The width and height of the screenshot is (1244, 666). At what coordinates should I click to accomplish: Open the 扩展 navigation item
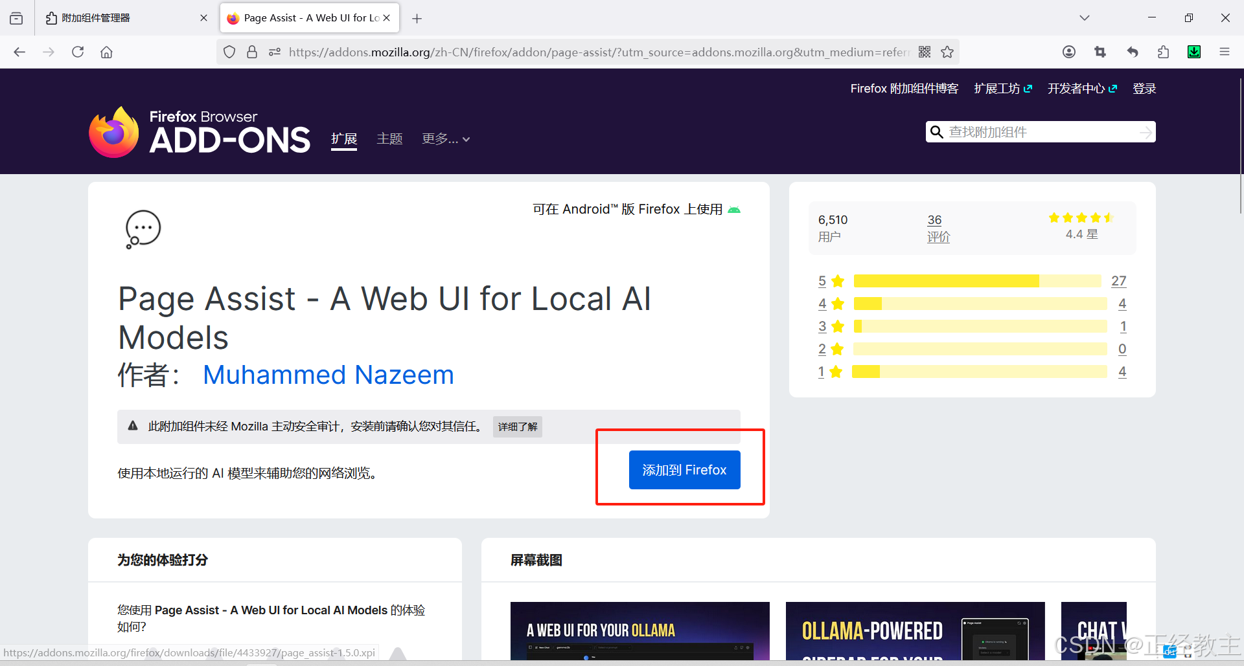coord(344,139)
